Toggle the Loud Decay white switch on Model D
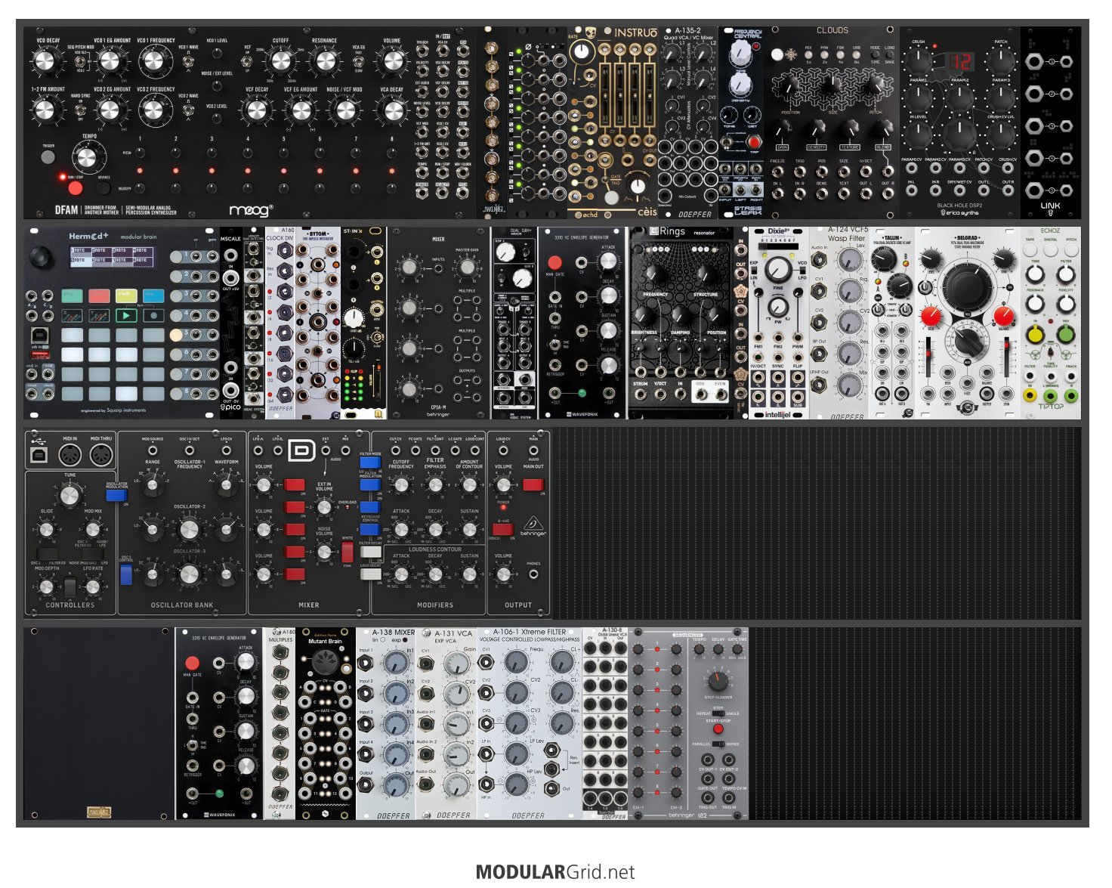1112x888 pixels. (369, 574)
